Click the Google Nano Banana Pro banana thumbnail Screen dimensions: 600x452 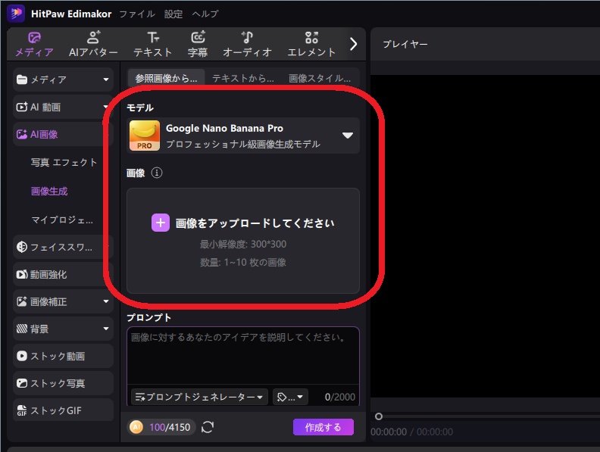coord(145,136)
